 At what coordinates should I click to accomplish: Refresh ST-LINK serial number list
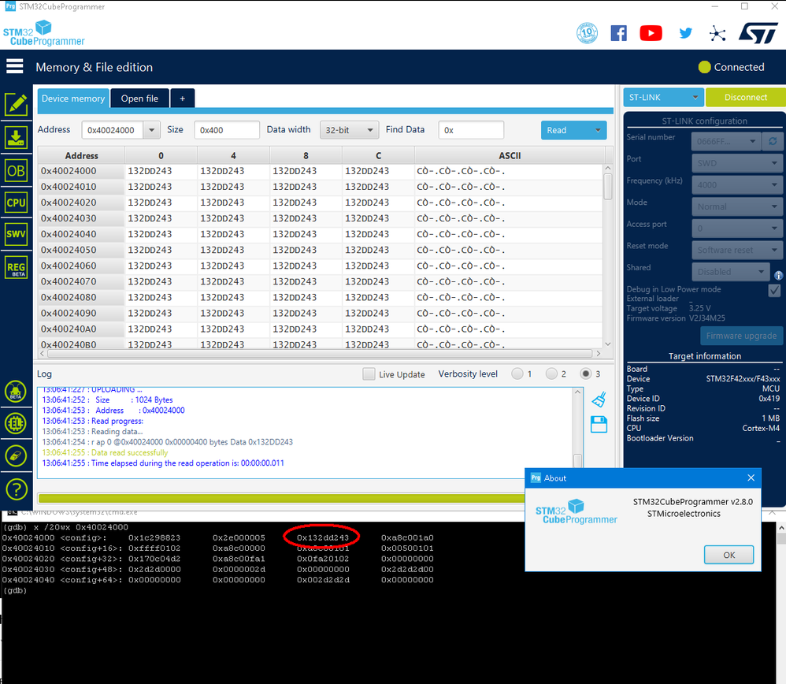[x=773, y=141]
